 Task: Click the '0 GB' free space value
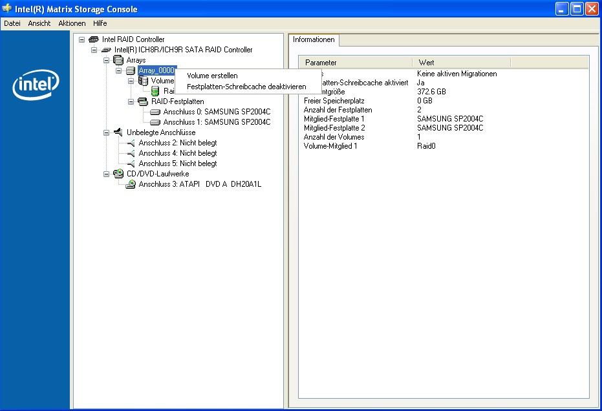[x=425, y=101]
